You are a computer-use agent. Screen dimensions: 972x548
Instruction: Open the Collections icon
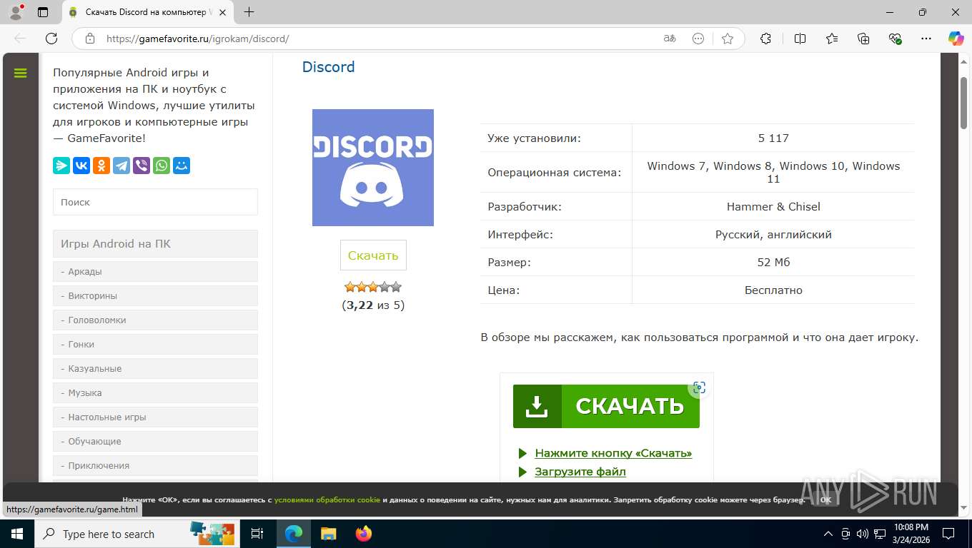click(x=863, y=39)
